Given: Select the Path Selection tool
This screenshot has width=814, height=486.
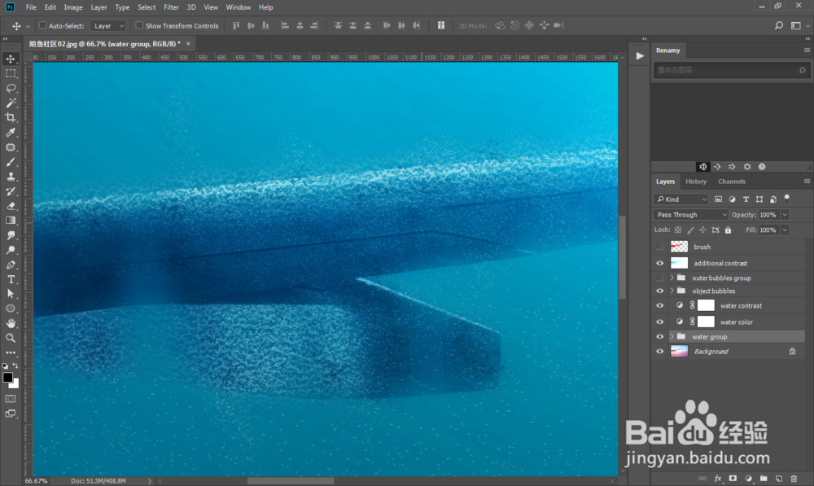Looking at the screenshot, I should point(11,294).
